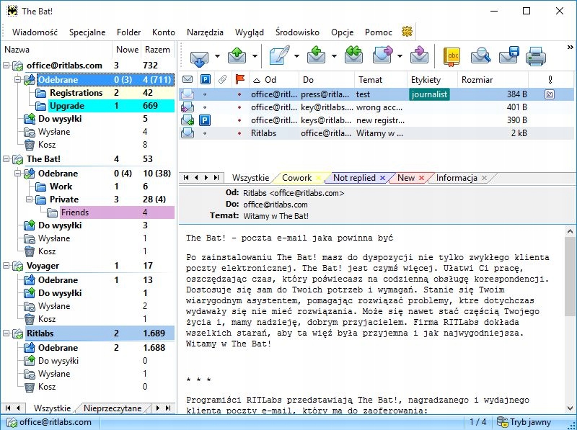Click the search messages magnifier icon

pos(480,55)
